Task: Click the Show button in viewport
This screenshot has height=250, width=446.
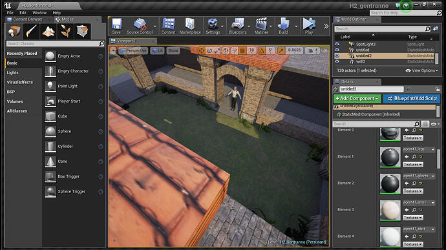Action: point(173,50)
